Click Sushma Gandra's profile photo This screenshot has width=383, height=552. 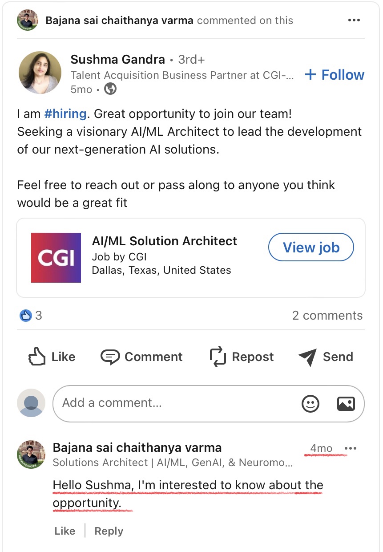click(x=40, y=73)
